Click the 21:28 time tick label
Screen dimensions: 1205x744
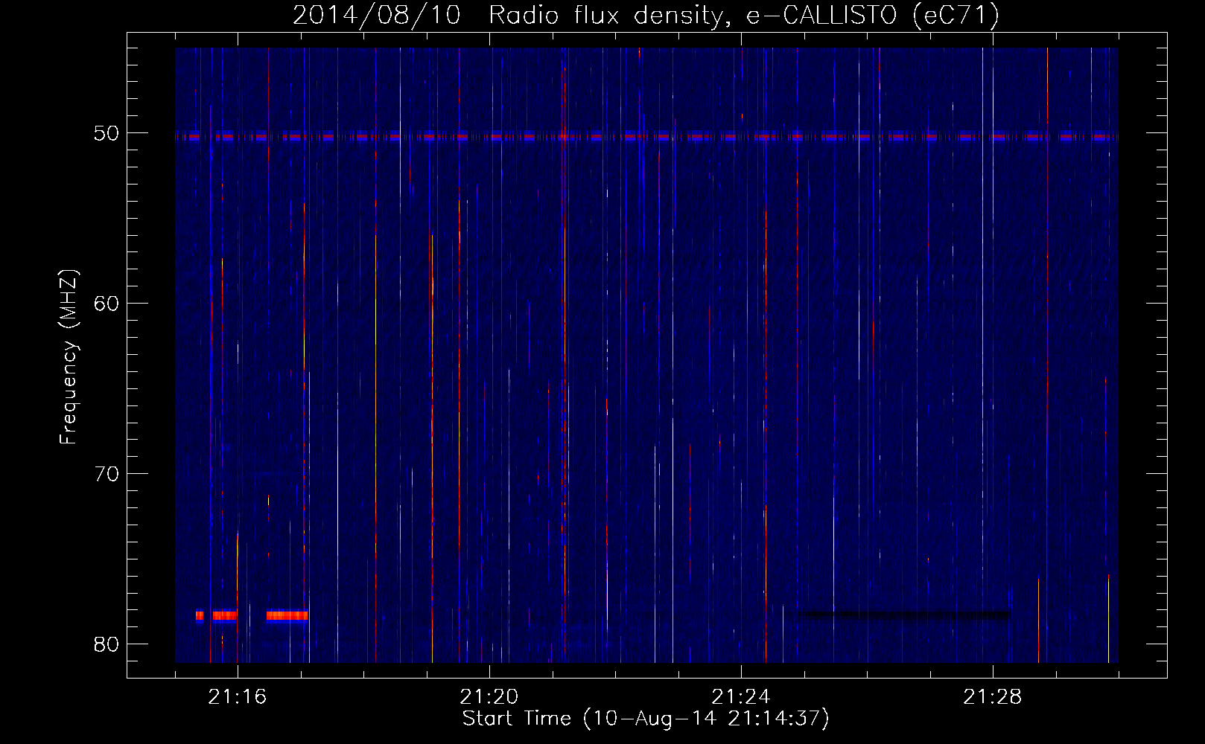coord(993,697)
